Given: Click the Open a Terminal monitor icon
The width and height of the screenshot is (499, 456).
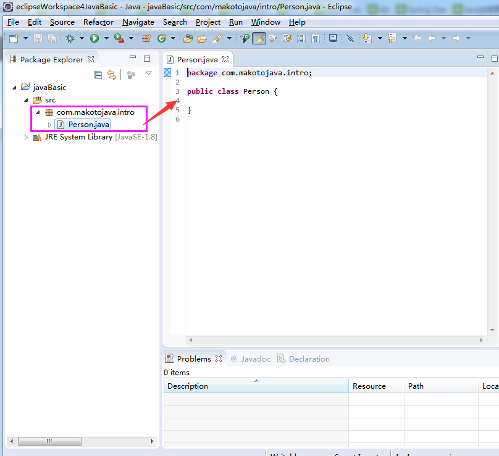Looking at the screenshot, I should [333, 38].
